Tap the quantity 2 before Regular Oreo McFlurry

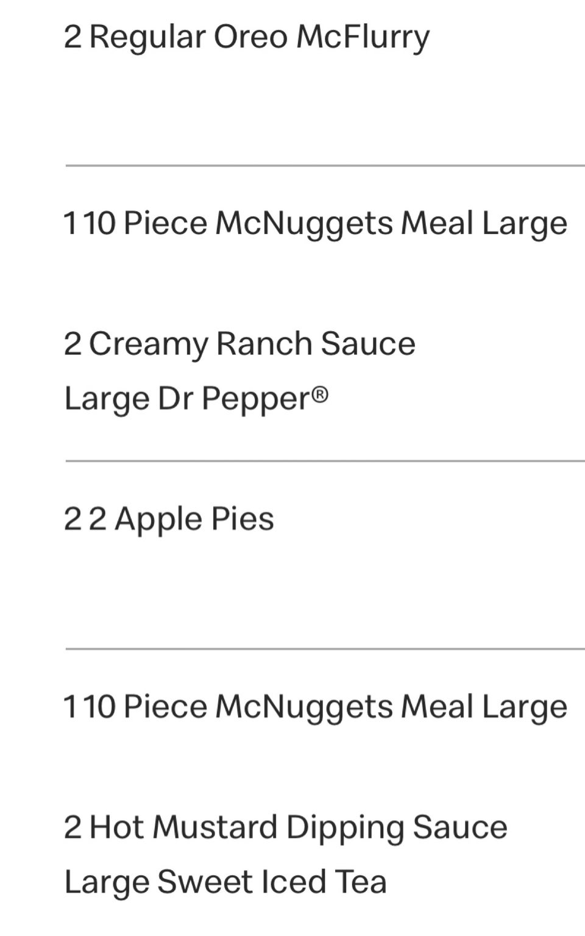72,37
